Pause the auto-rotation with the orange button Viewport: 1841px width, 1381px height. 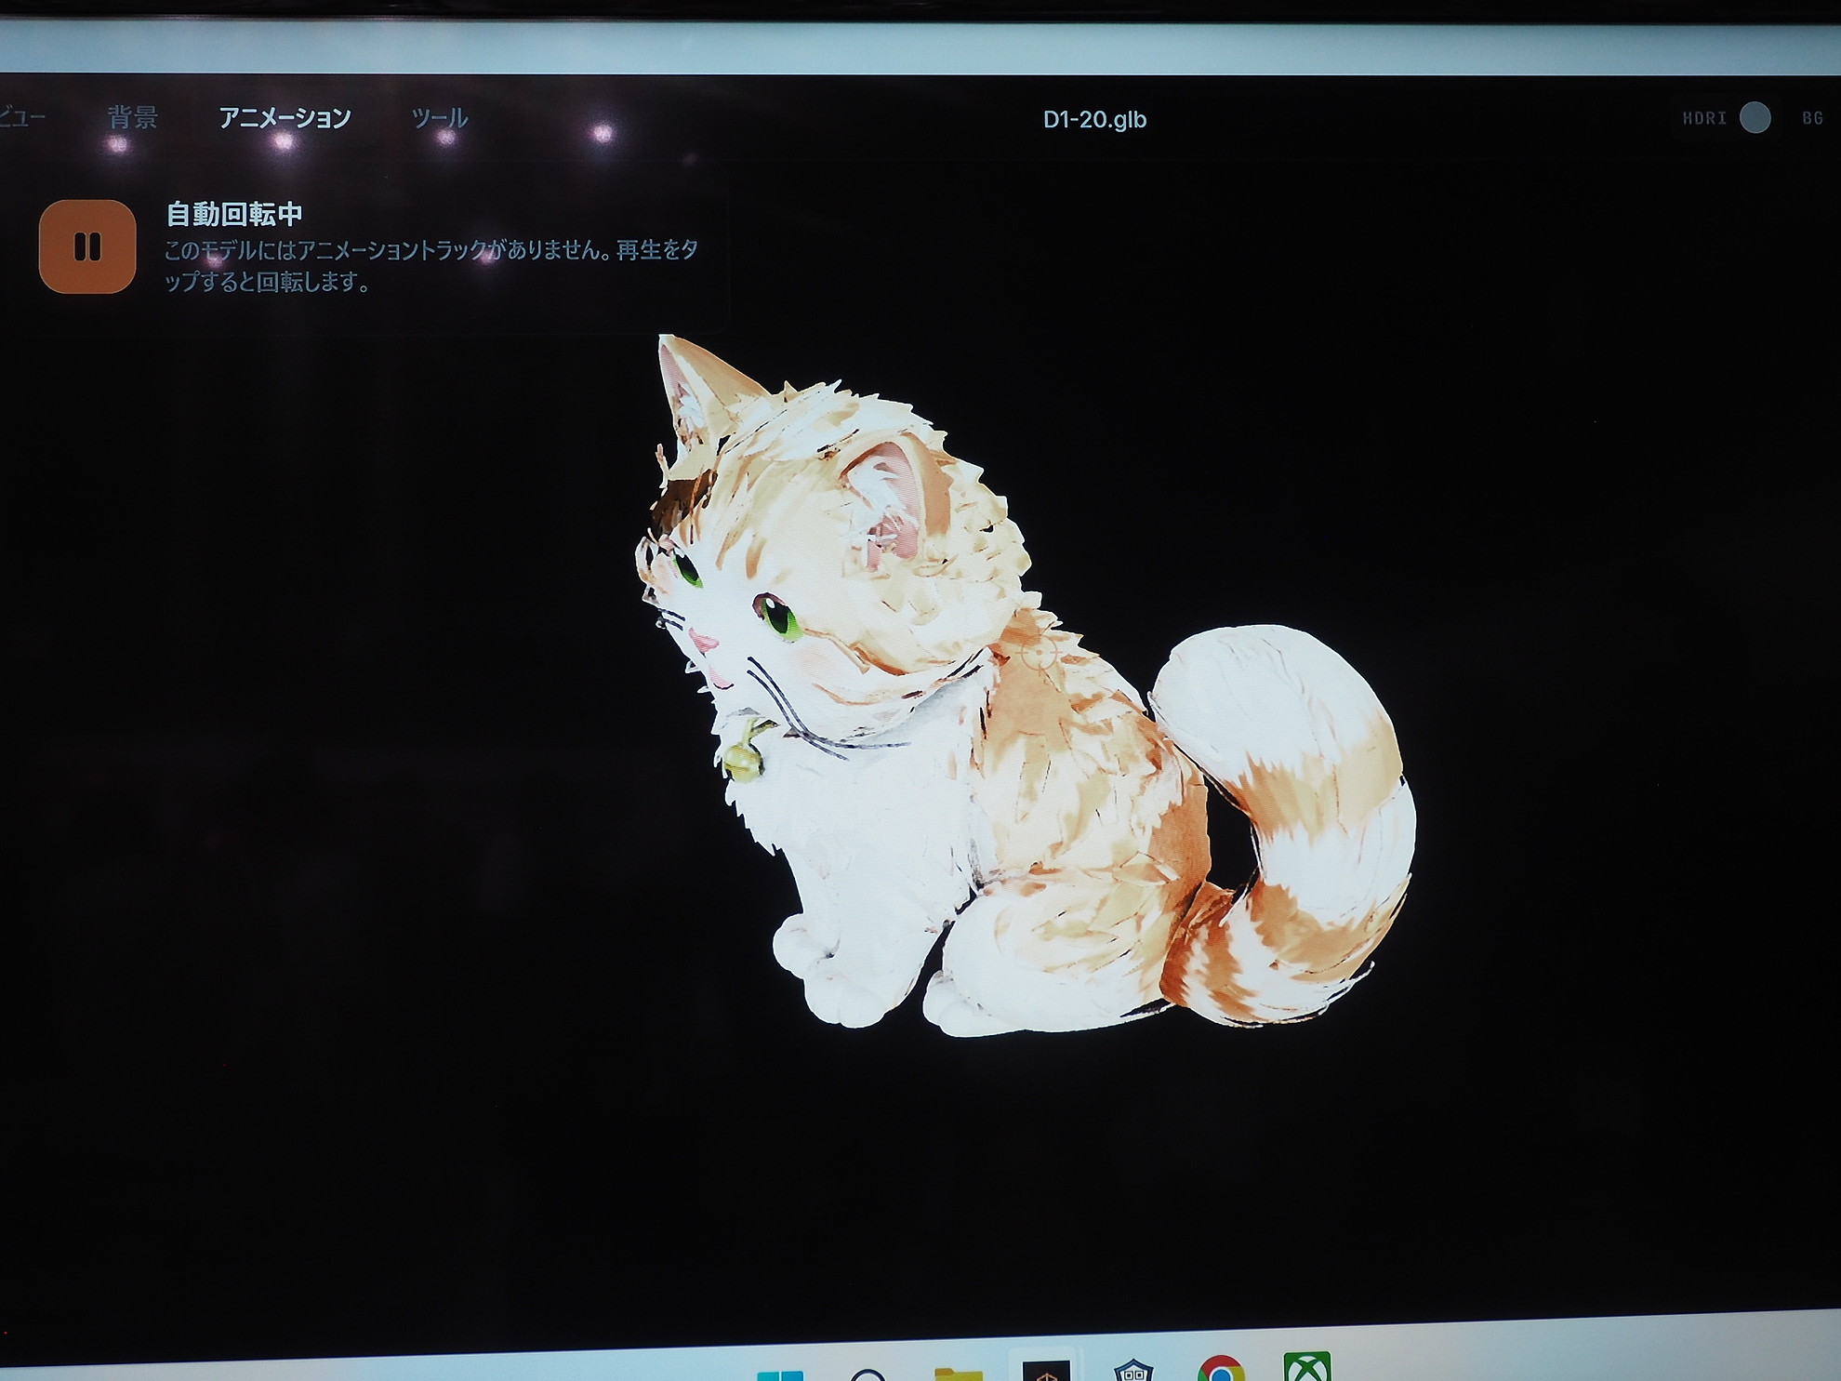(x=87, y=246)
